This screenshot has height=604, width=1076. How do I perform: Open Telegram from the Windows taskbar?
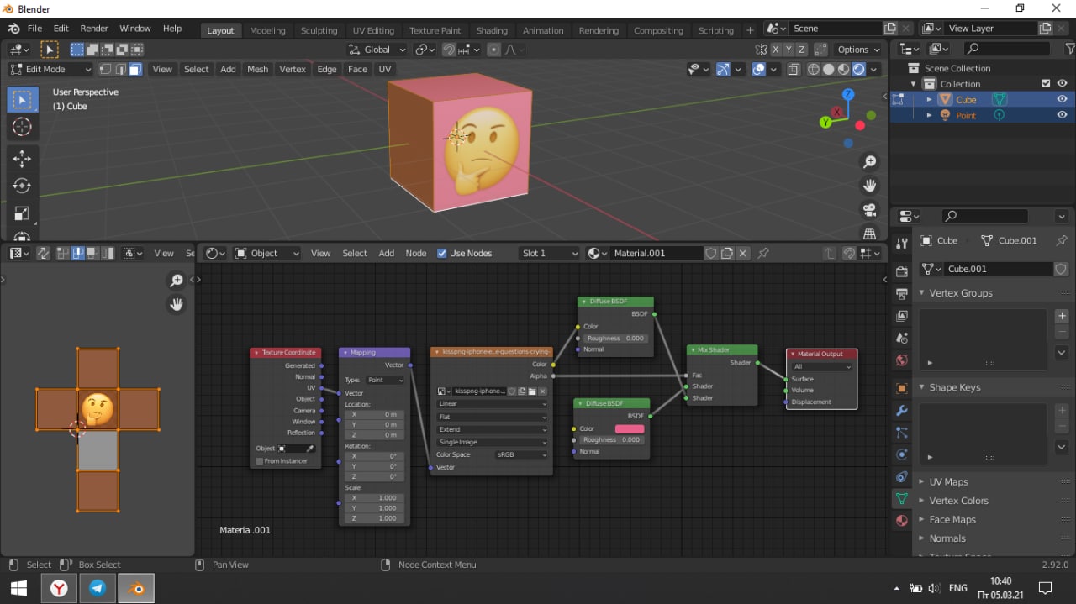[98, 588]
